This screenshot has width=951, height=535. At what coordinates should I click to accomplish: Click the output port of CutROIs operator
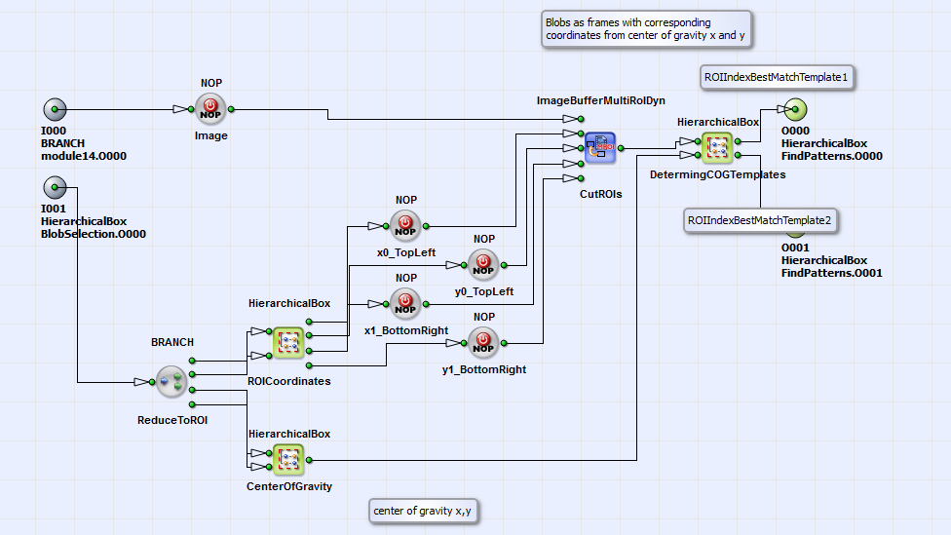tap(621, 148)
